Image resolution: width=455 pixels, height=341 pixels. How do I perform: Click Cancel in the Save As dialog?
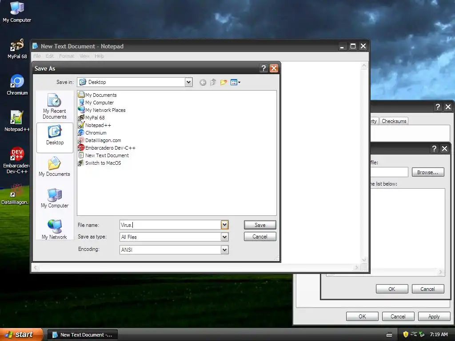pyautogui.click(x=259, y=237)
